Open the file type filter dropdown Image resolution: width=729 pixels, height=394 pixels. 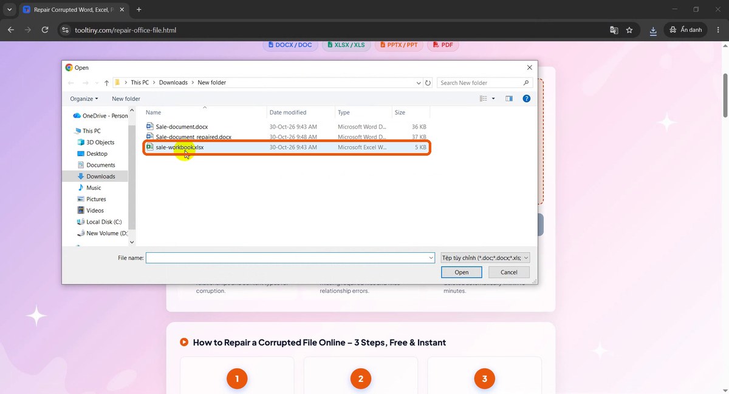(485, 258)
